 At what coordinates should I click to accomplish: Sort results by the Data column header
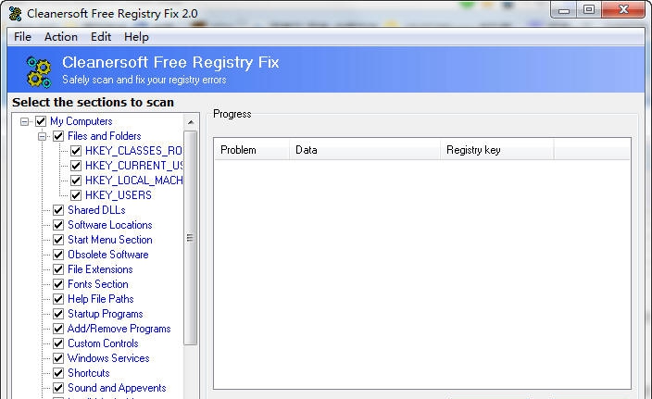tap(365, 150)
